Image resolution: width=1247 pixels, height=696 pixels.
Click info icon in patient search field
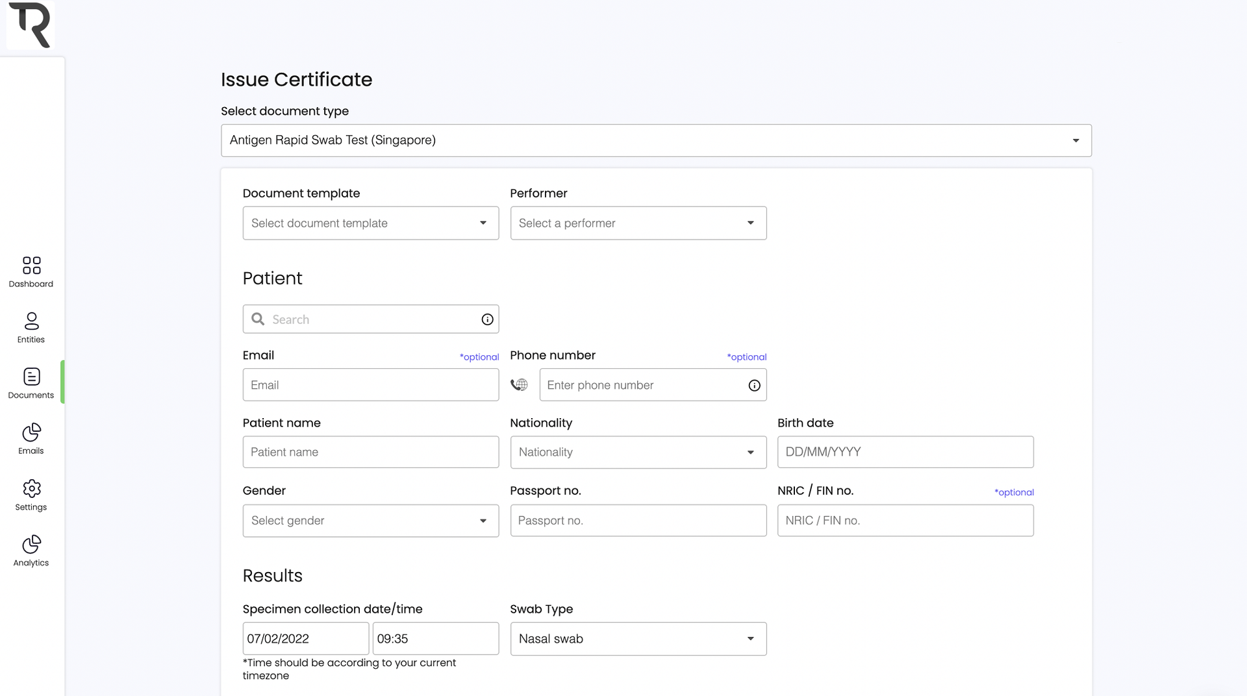point(487,319)
